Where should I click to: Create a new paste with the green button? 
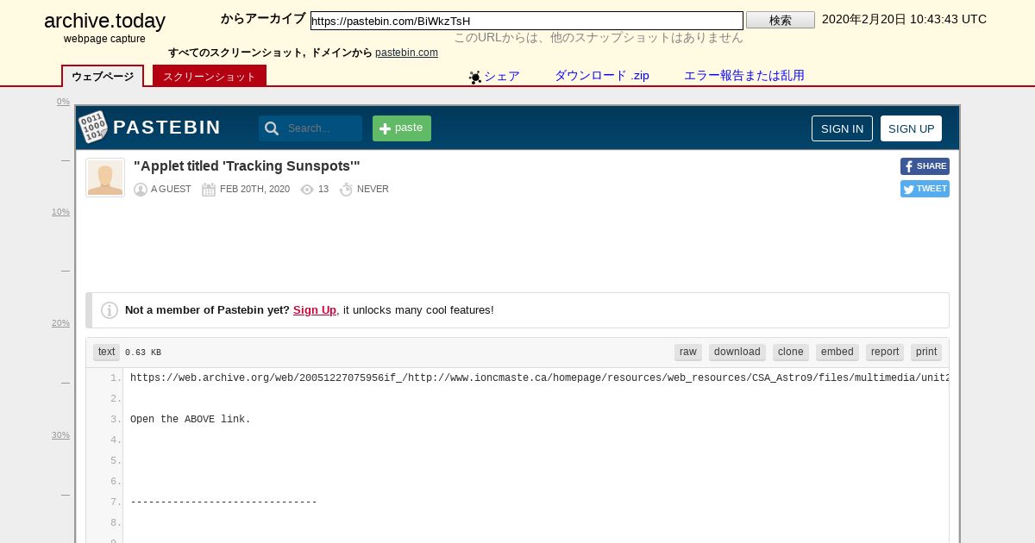[402, 128]
